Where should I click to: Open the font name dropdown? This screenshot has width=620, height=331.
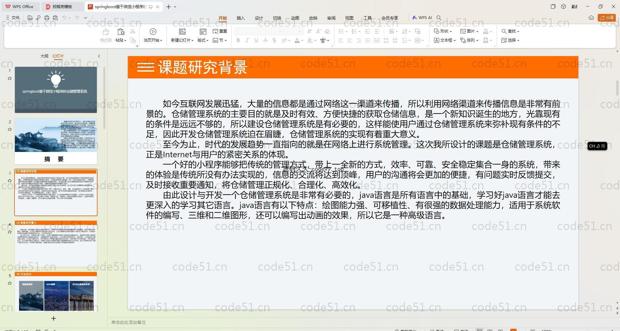[281, 31]
